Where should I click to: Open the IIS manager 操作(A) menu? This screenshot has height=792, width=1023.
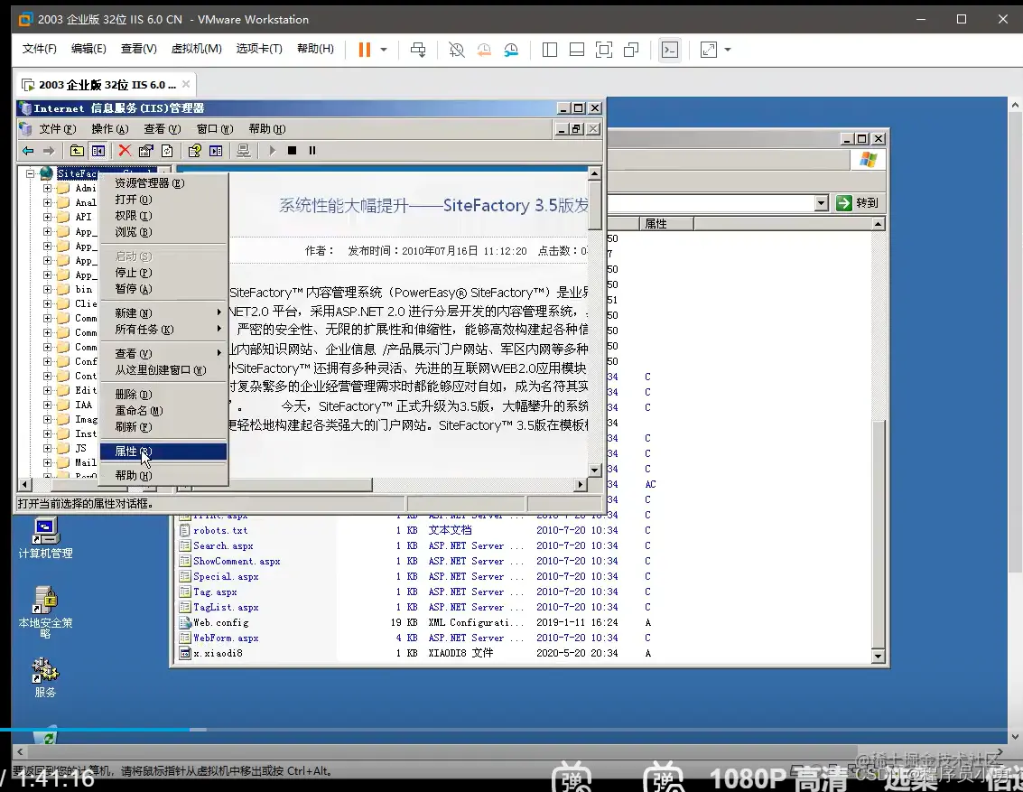coord(110,129)
